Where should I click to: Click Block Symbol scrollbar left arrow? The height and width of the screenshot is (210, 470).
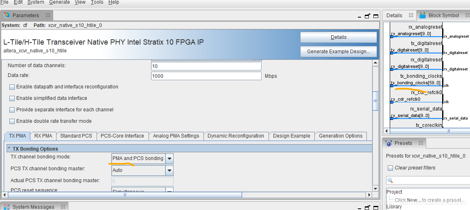tap(387, 131)
